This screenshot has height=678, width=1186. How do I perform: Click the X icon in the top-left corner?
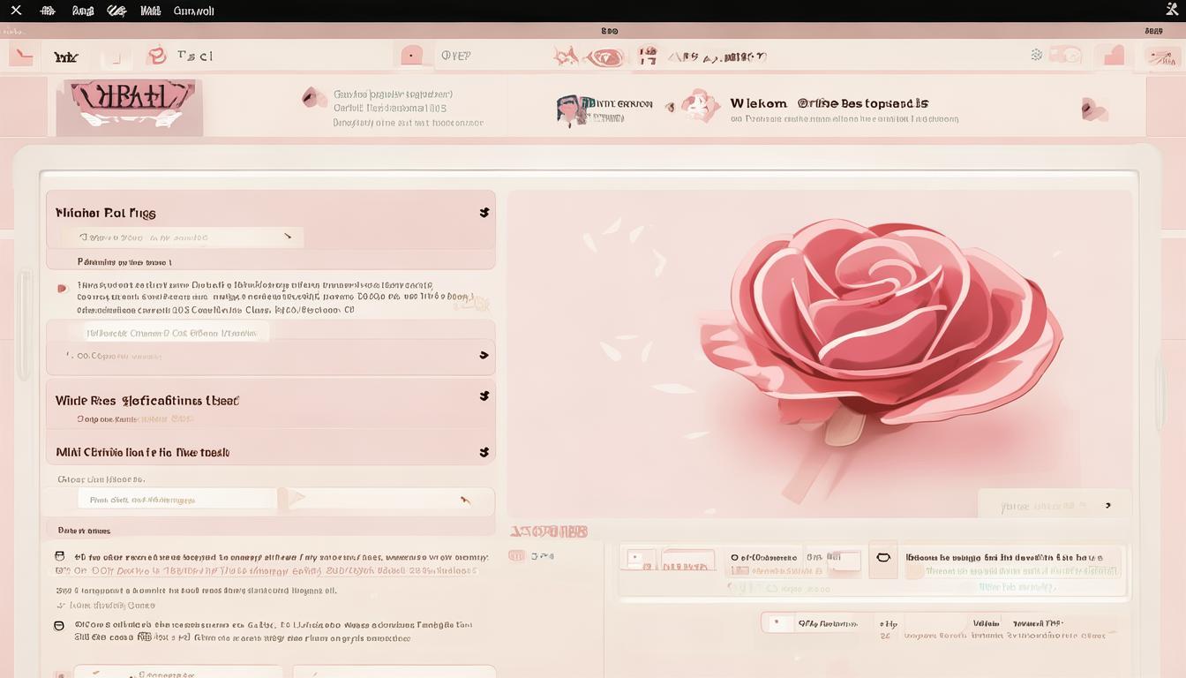pyautogui.click(x=16, y=11)
